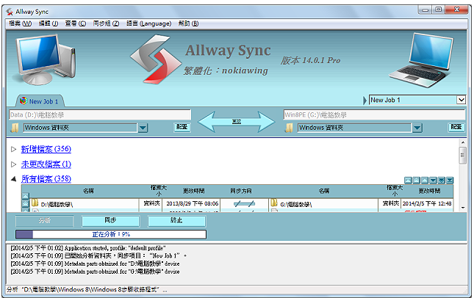Image resolution: width=474 pixels, height=298 pixels.
Task: Open the right Windows 資料夾 type dropdown
Action: click(417, 128)
